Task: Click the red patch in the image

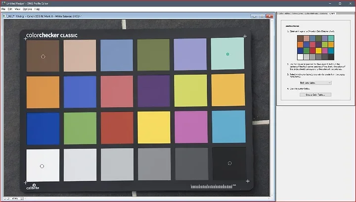Action: [x=117, y=128]
